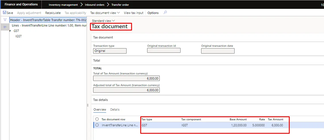Click the Transaction type field showing Original
324x140 pixels.
pyautogui.click(x=110, y=51)
